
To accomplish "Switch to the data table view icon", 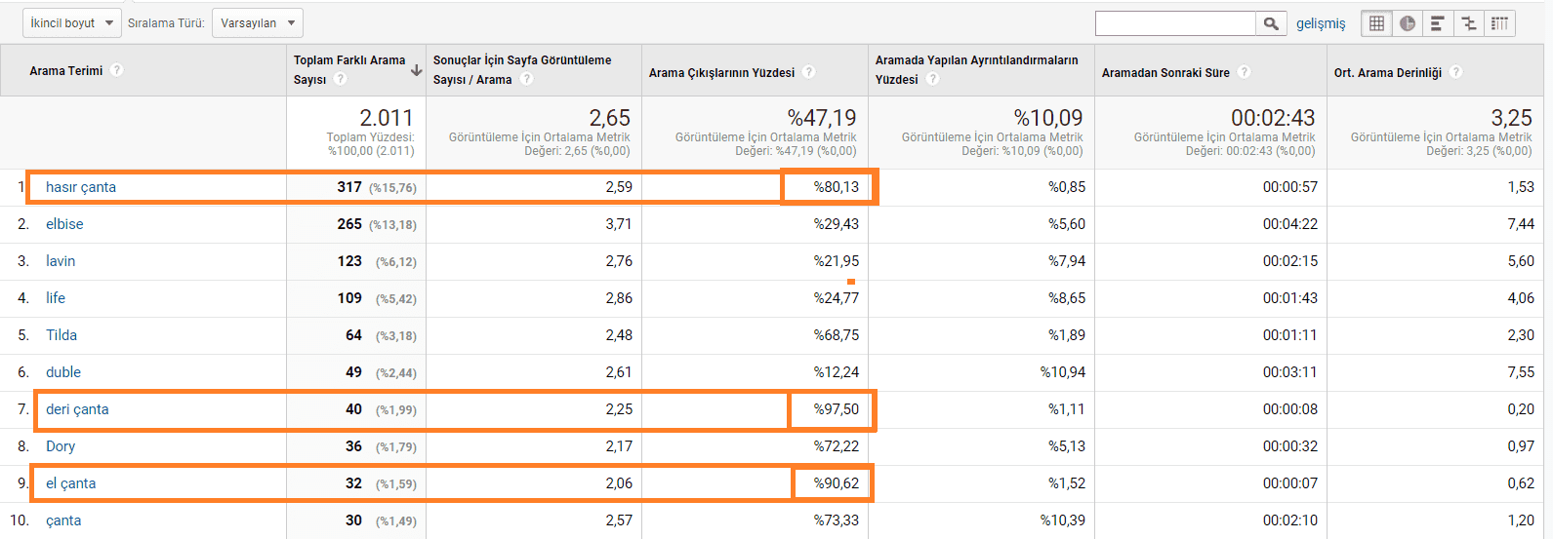I will (1376, 23).
